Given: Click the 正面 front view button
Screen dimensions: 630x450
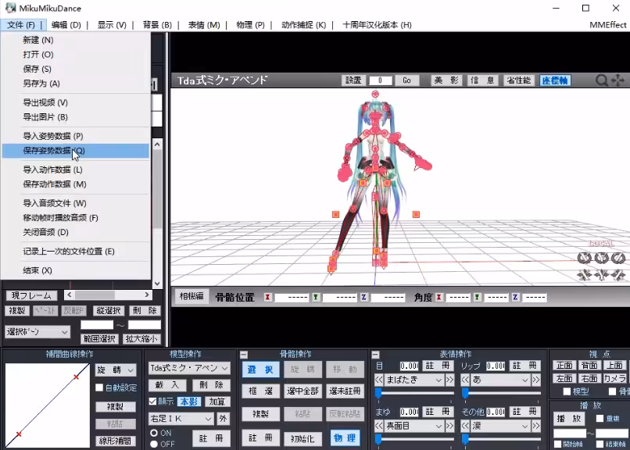Looking at the screenshot, I should 564,365.
